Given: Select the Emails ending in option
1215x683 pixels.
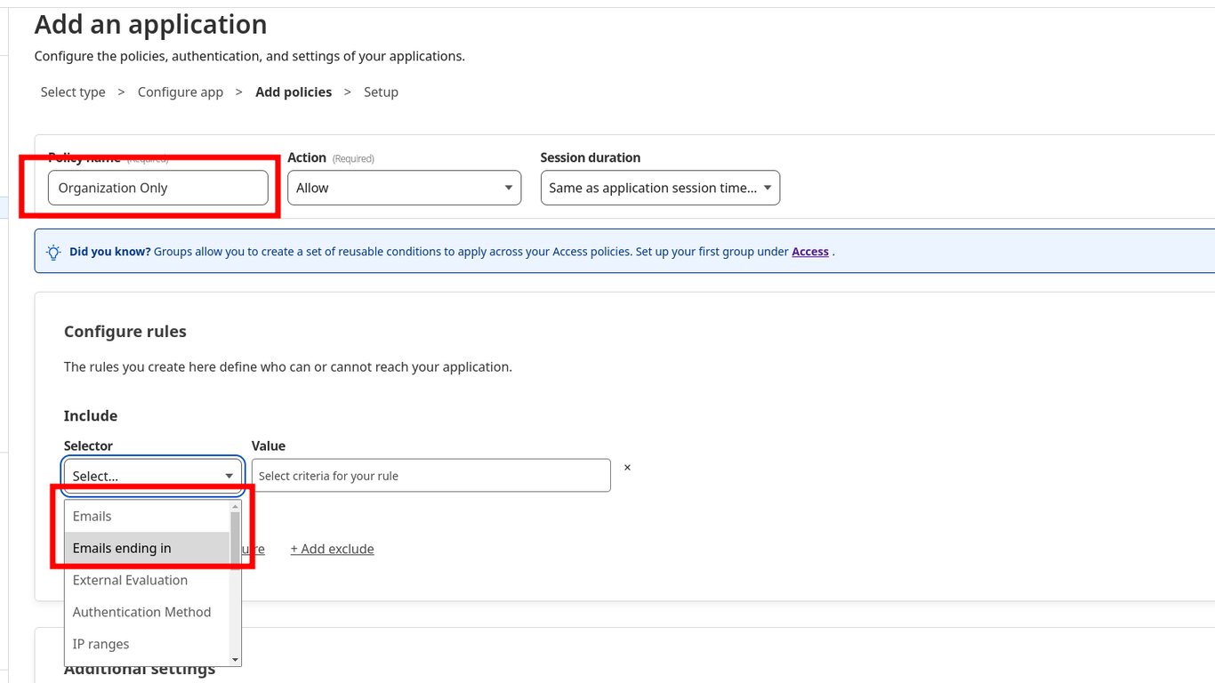Looking at the screenshot, I should 122,548.
